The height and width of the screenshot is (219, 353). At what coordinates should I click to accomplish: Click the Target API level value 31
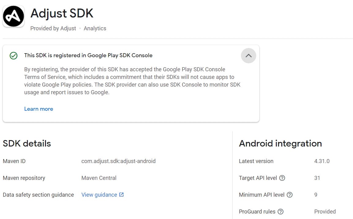317,178
